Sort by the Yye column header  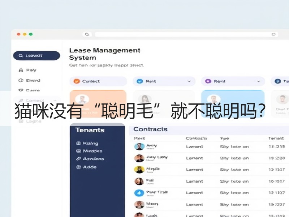(224, 138)
